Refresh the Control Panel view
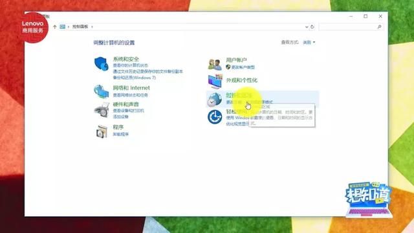414x233 pixels. [312, 27]
